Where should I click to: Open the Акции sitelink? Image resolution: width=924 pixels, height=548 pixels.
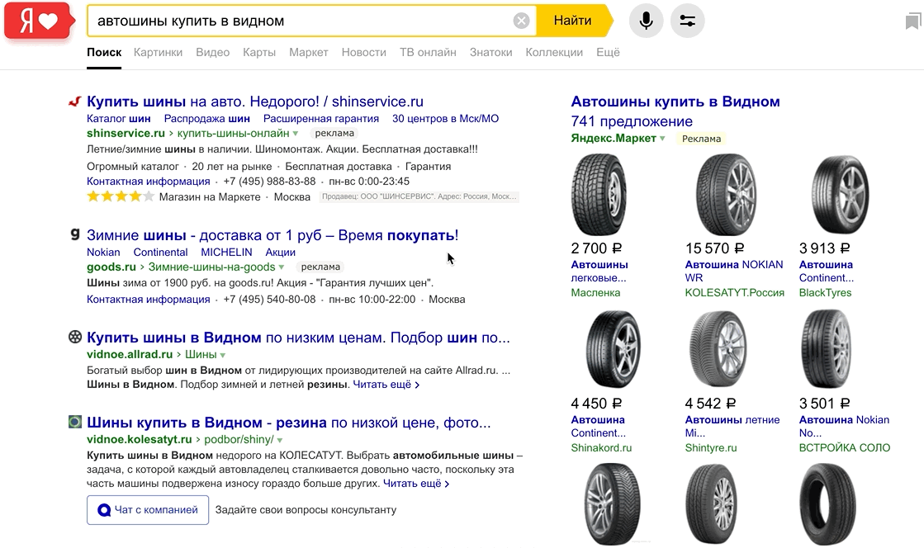[x=281, y=253]
